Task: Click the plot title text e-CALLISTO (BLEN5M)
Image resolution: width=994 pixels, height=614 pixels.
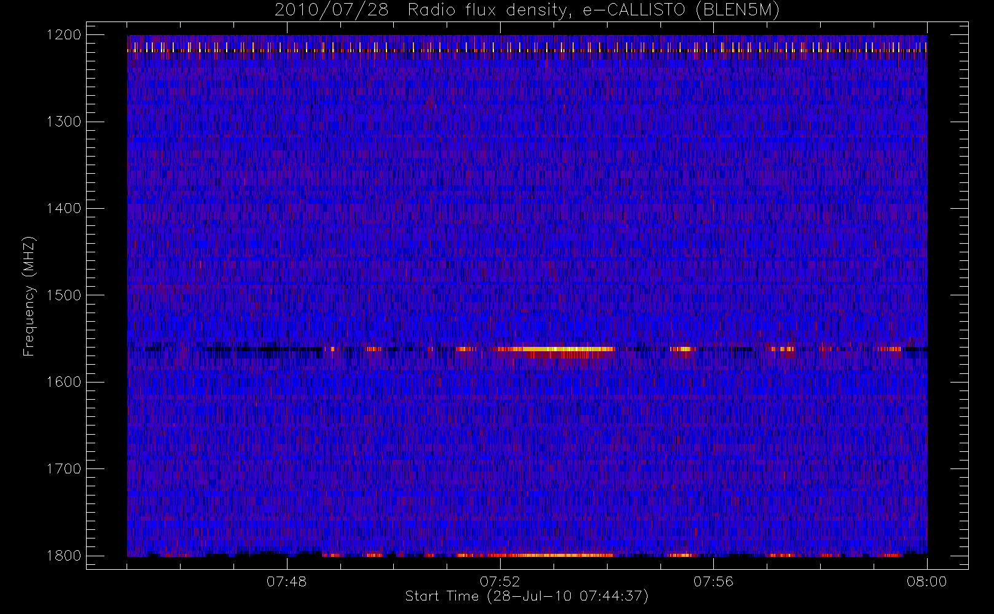Action: [681, 10]
